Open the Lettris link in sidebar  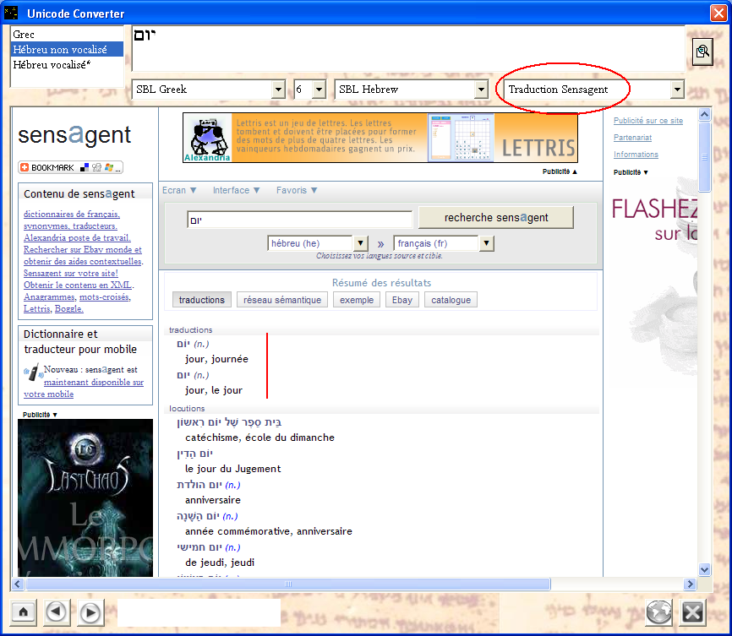tap(37, 309)
